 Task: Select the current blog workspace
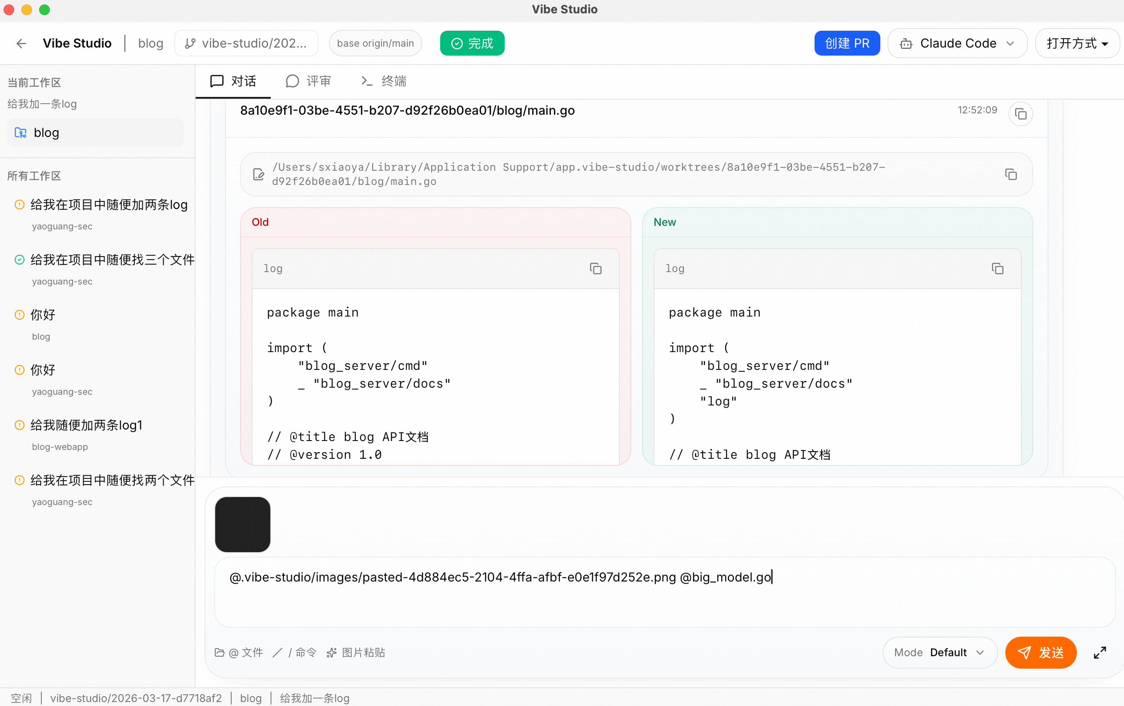tap(96, 132)
